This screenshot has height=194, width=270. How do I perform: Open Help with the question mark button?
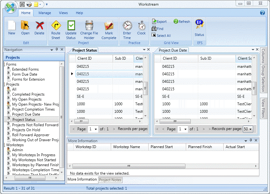pyautogui.click(x=262, y=13)
